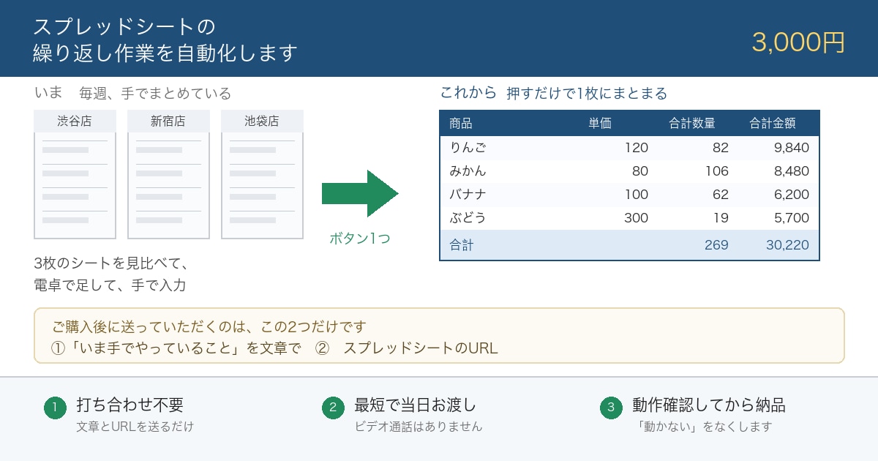Click バナナ quantity value 62
Screen dimensions: 878x461
[721, 195]
